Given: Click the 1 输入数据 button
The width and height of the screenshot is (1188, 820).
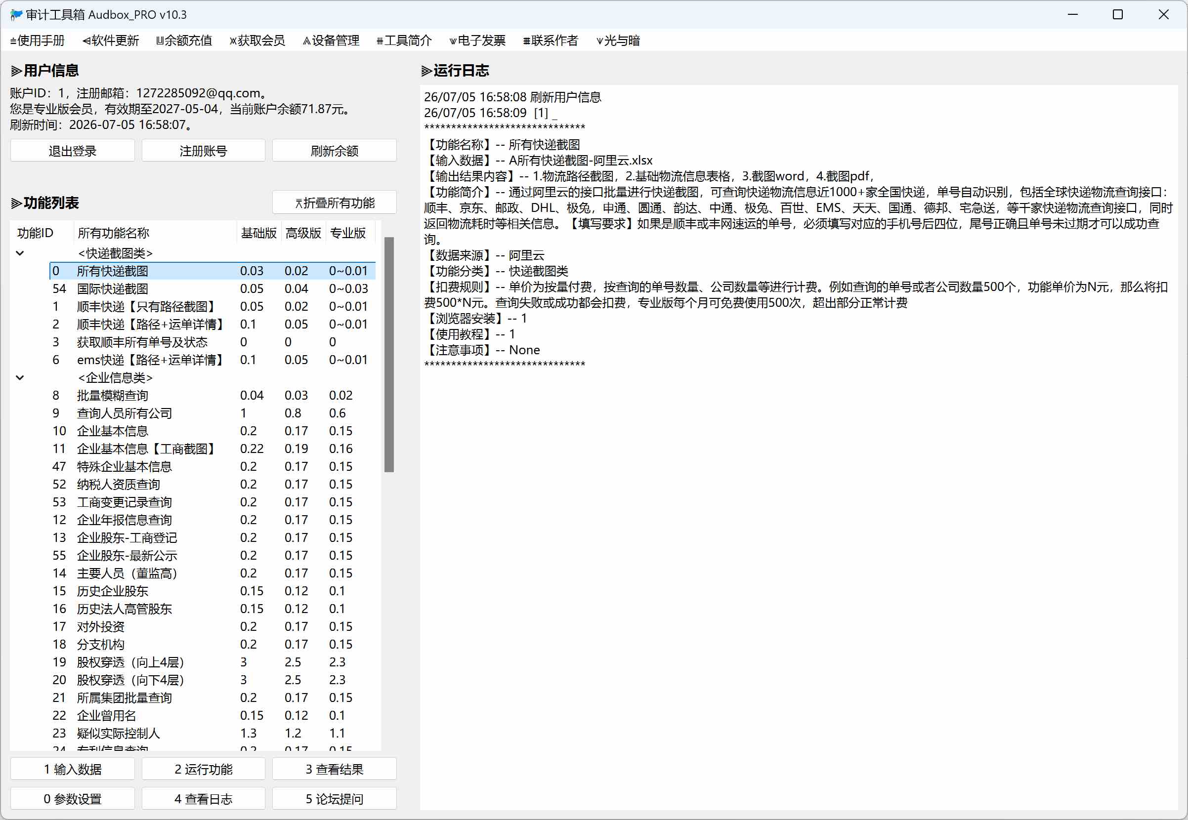Looking at the screenshot, I should coord(73,769).
